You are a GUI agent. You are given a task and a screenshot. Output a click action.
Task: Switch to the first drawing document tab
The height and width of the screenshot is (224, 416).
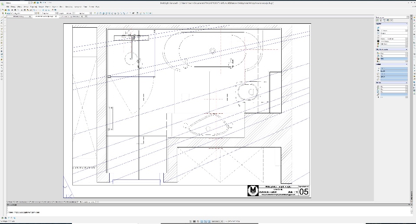coord(19,16)
